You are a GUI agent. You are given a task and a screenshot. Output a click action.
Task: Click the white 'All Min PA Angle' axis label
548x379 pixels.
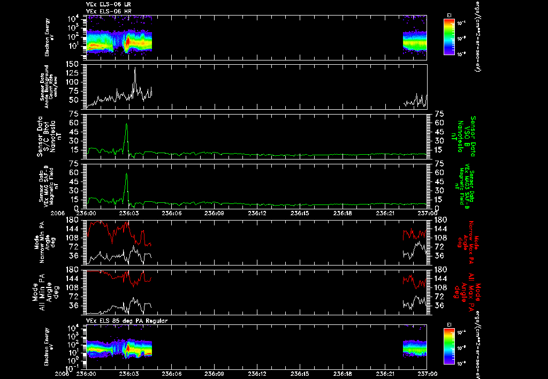coord(45,292)
